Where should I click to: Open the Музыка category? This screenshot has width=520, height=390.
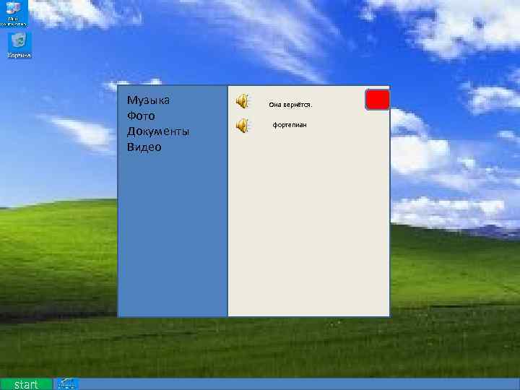pyautogui.click(x=148, y=100)
